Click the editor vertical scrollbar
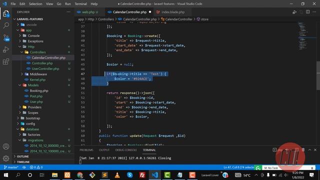320x180 pixels. (x=318, y=75)
